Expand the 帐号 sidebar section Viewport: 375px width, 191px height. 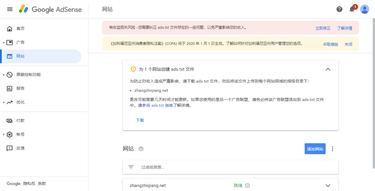4,135
